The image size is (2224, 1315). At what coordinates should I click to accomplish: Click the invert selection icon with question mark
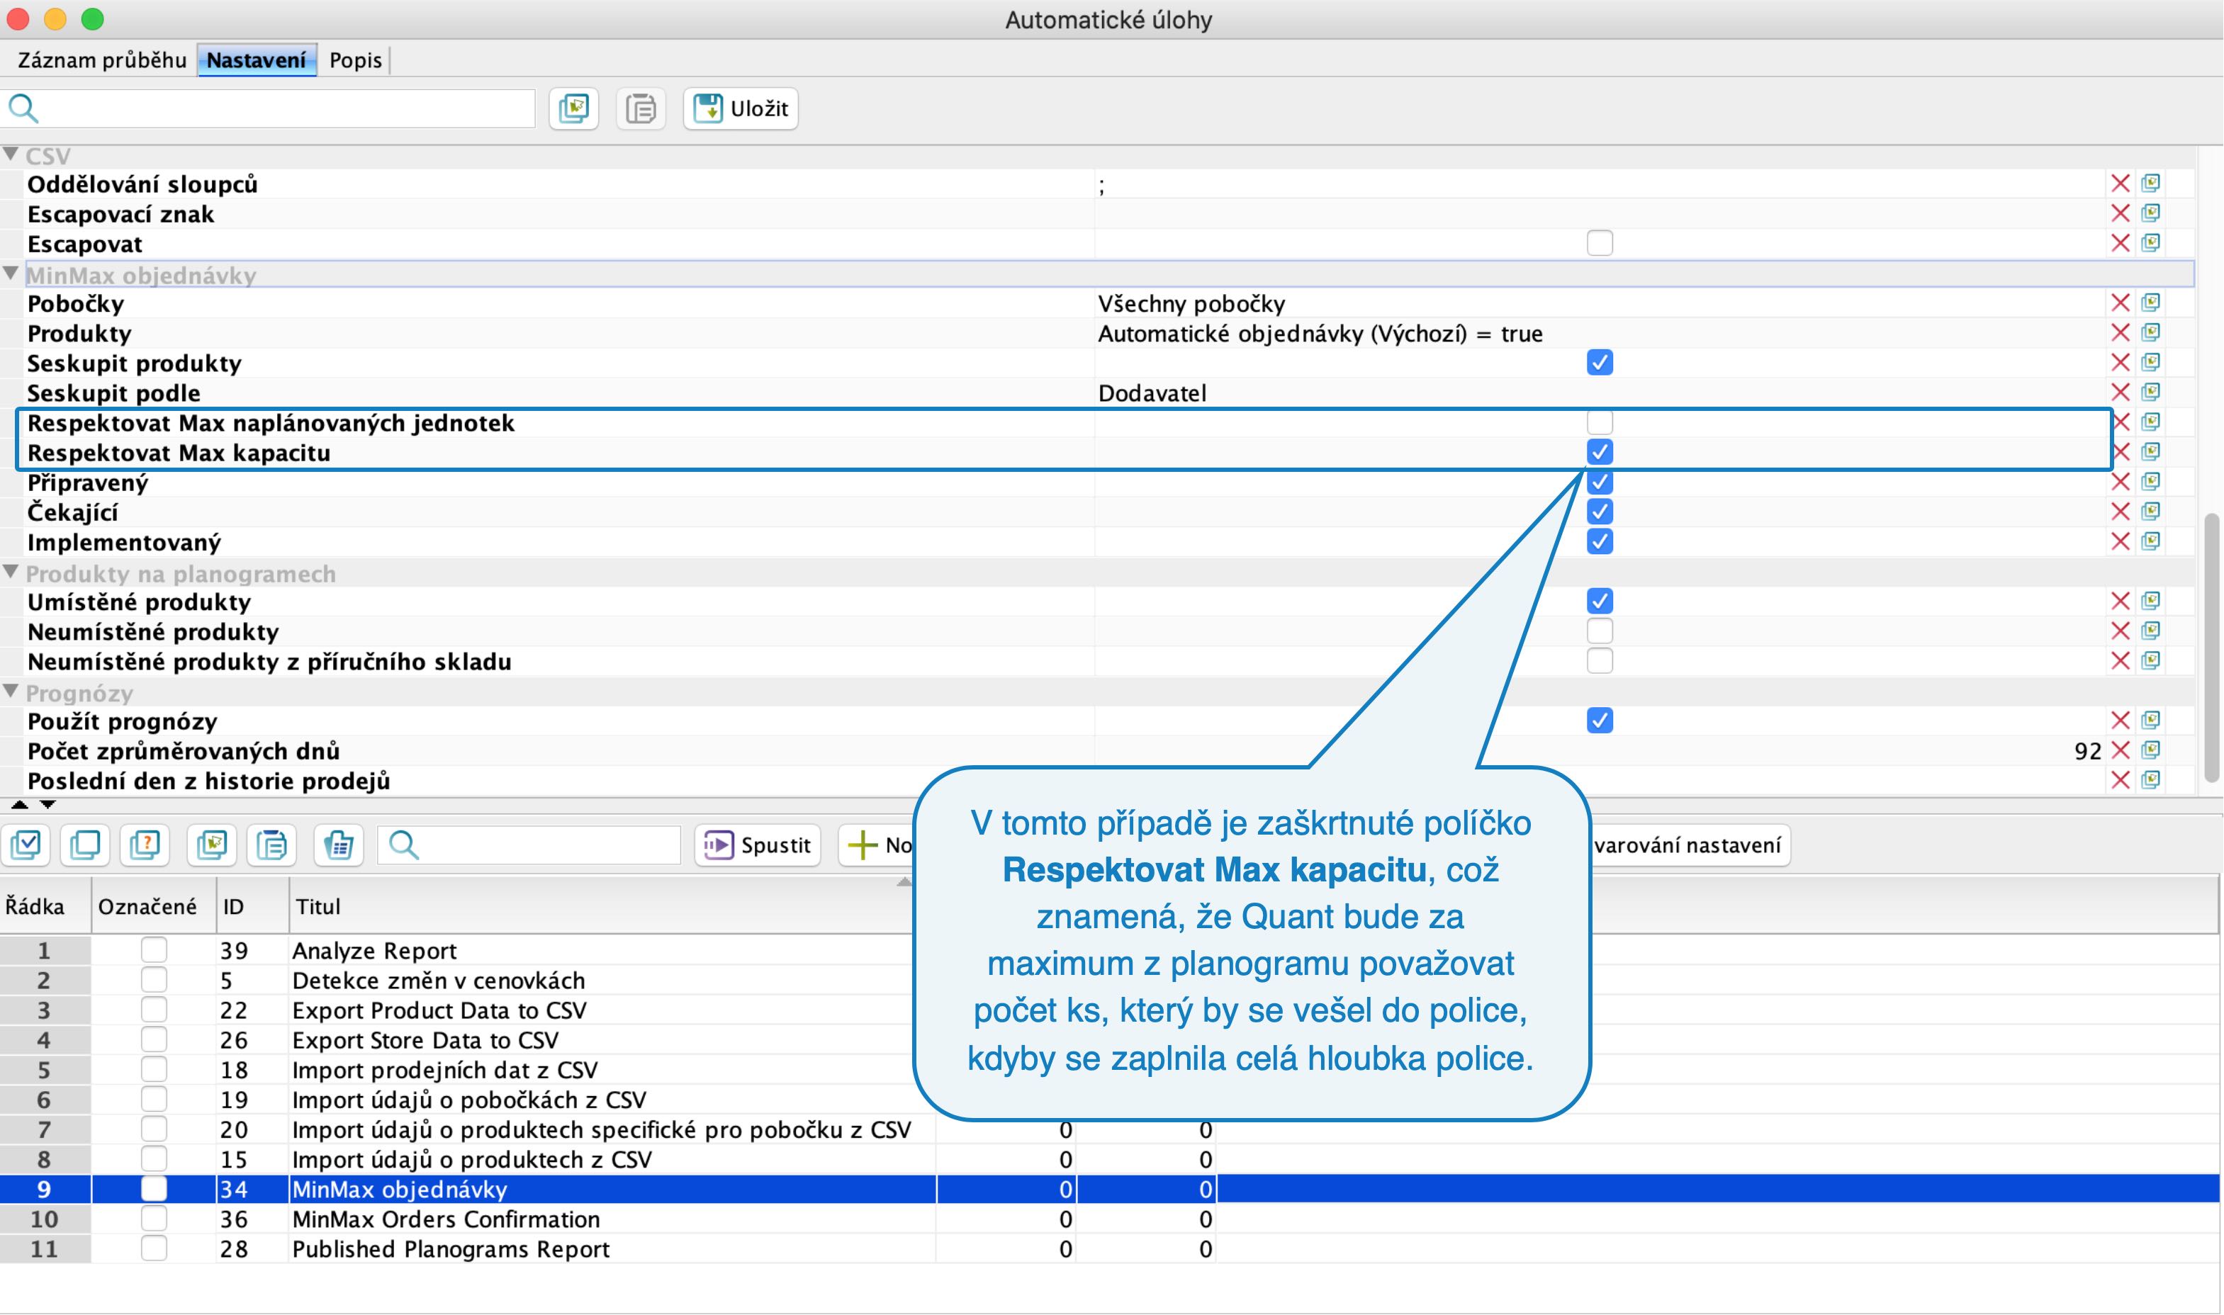(145, 845)
